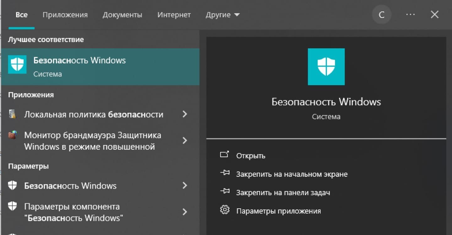Click the Безопасность Windows title in preview pane
This screenshot has height=235, width=452.
pos(326,102)
